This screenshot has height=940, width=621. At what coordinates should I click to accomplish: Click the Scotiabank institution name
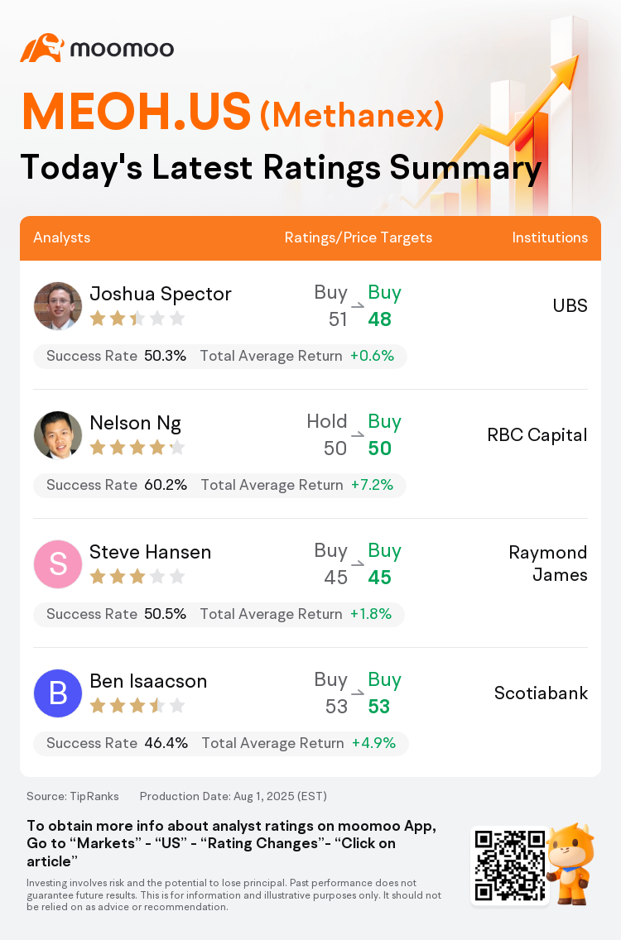point(541,693)
